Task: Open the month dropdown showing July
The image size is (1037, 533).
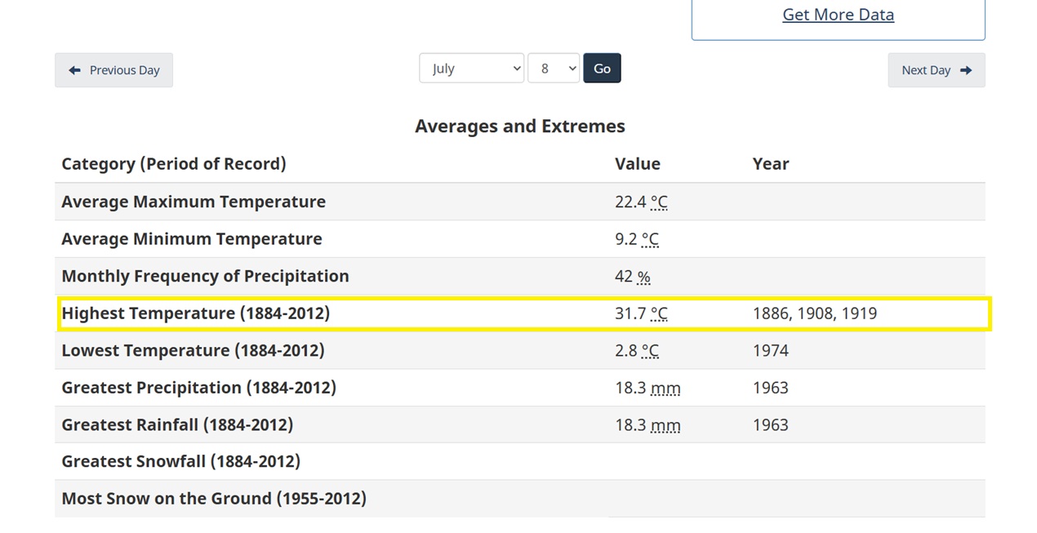Action: pos(471,69)
